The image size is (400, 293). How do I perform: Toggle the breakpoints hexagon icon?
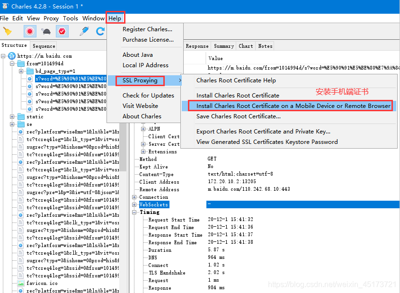[62, 31]
